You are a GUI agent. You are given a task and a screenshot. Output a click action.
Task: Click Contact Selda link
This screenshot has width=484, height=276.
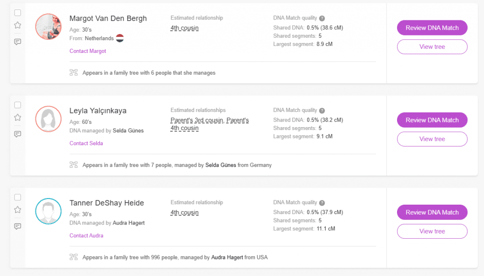(x=86, y=143)
